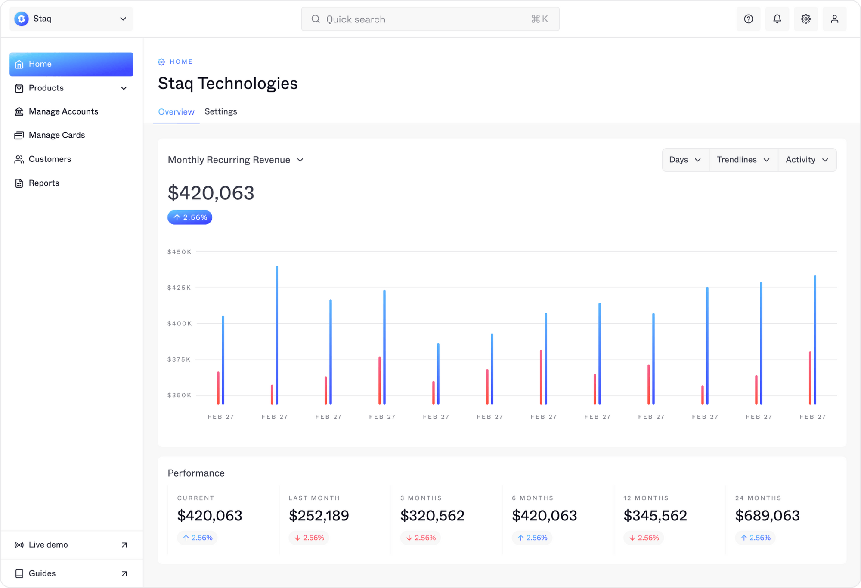Open notifications bell icon
The image size is (861, 588).
click(x=777, y=19)
